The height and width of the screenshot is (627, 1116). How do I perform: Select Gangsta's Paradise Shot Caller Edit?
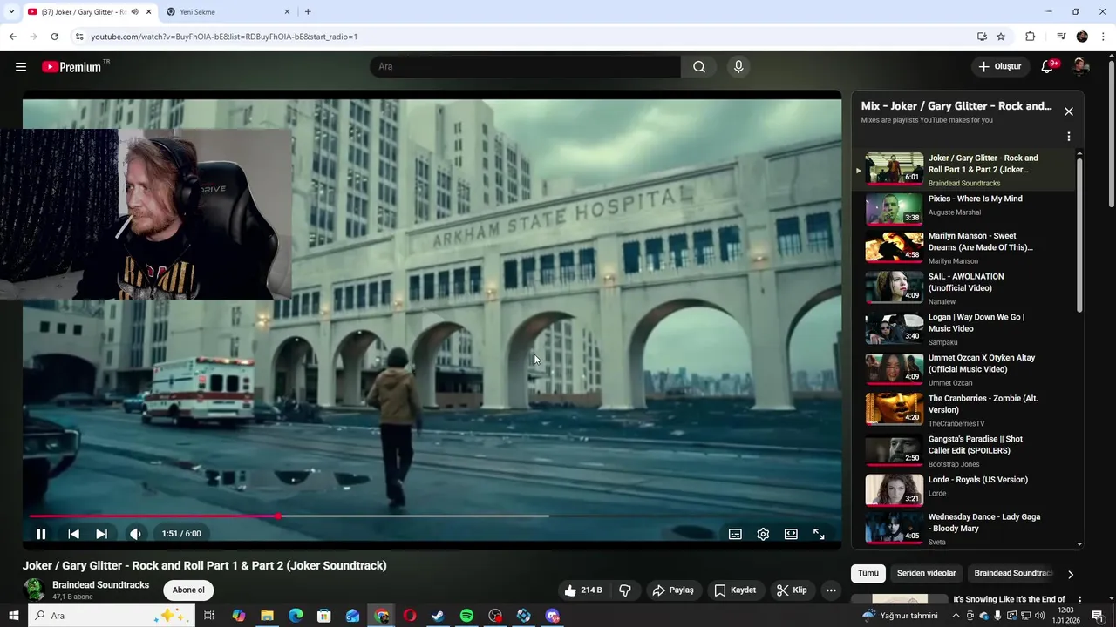coord(963,450)
